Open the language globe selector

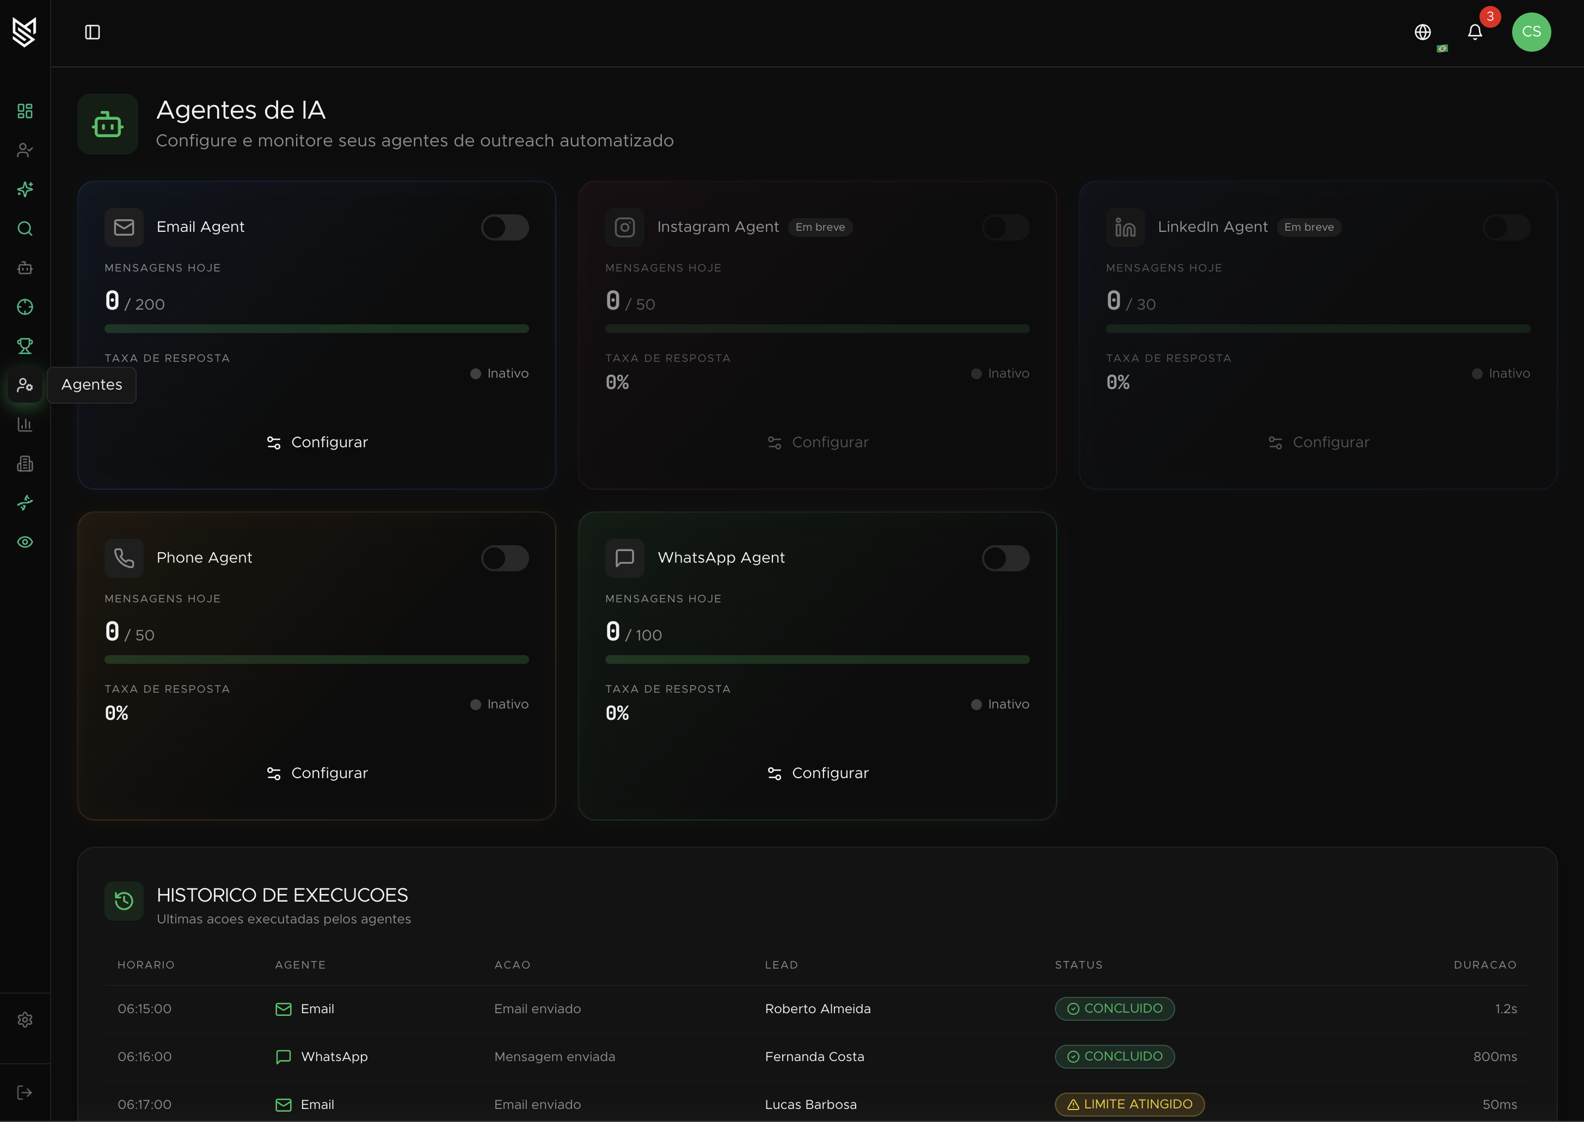coord(1422,33)
